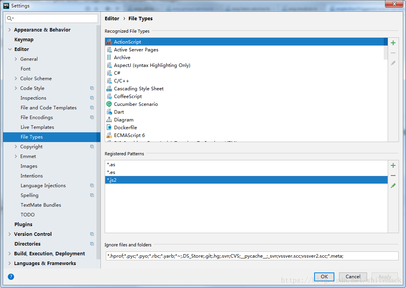Click the add button for Recognized File Types
This screenshot has height=288, width=406.
point(393,43)
